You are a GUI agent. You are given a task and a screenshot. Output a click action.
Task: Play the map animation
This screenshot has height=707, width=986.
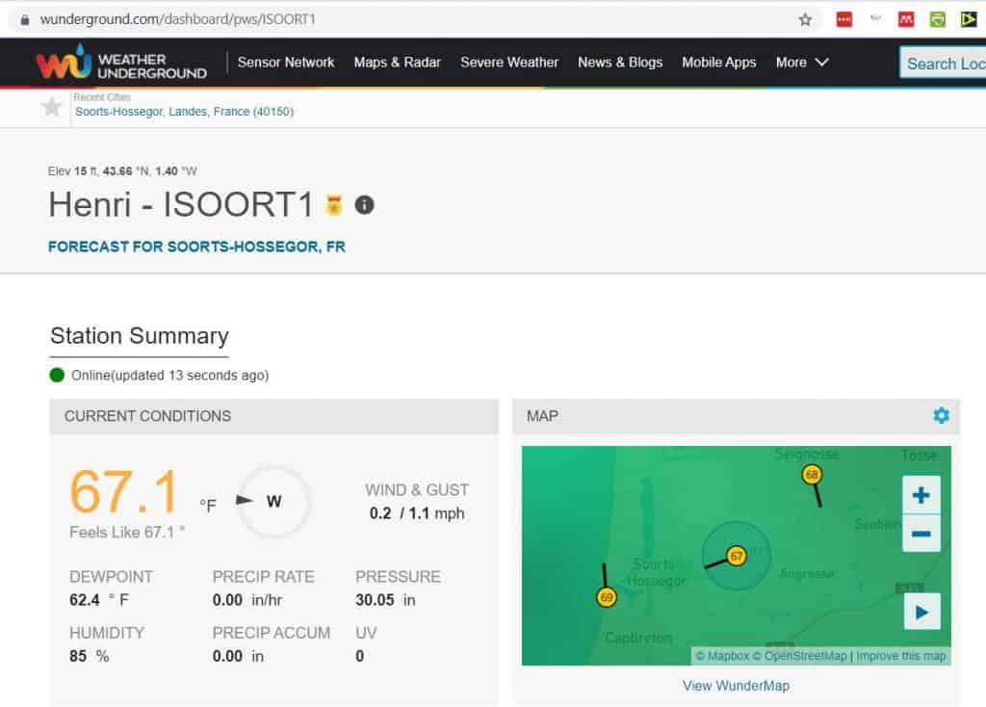[921, 612]
